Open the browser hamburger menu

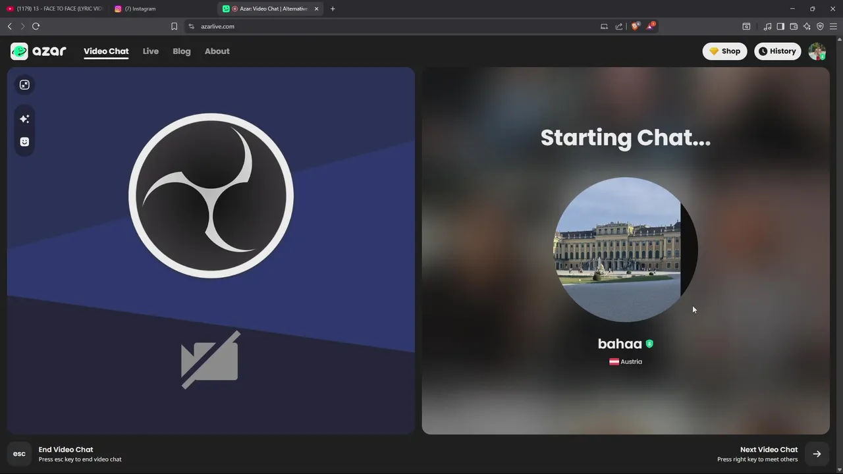[x=833, y=26]
